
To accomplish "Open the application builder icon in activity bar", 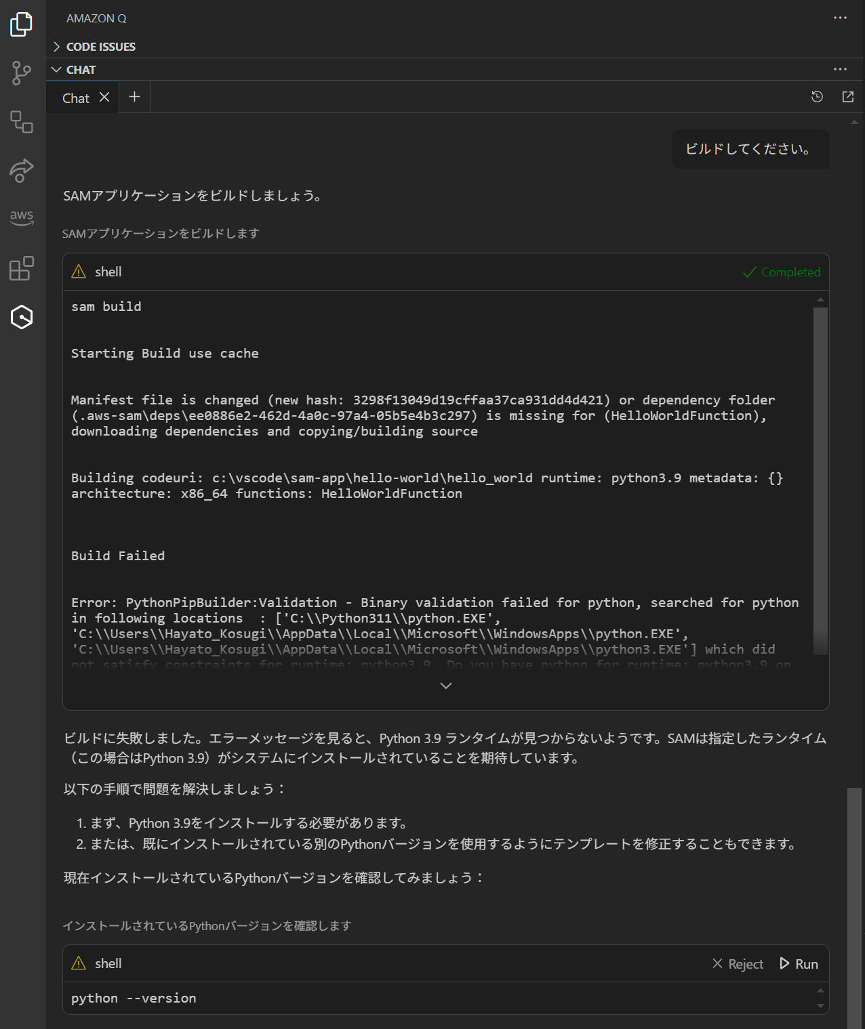I will [22, 122].
